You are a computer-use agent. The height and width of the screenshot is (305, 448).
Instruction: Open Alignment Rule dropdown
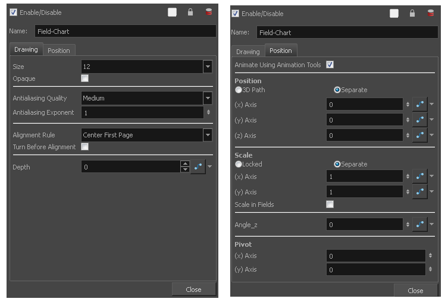(x=208, y=135)
